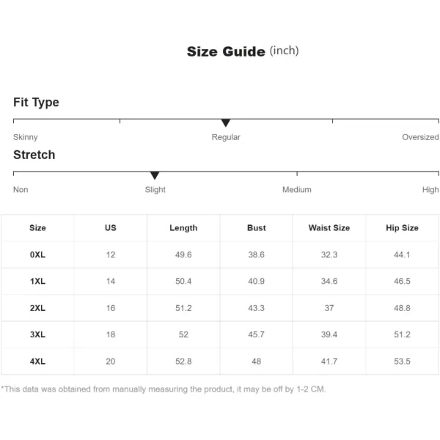Select the 3XL size row label
This screenshot has height=440, width=440.
[37, 334]
